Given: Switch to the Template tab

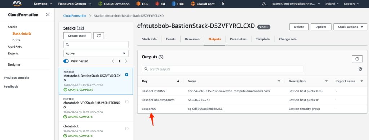Looking at the screenshot, I should 263,39.
